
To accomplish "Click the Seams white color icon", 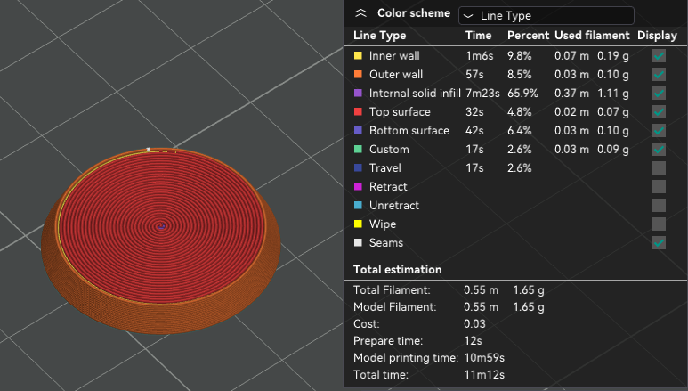I will coord(358,242).
